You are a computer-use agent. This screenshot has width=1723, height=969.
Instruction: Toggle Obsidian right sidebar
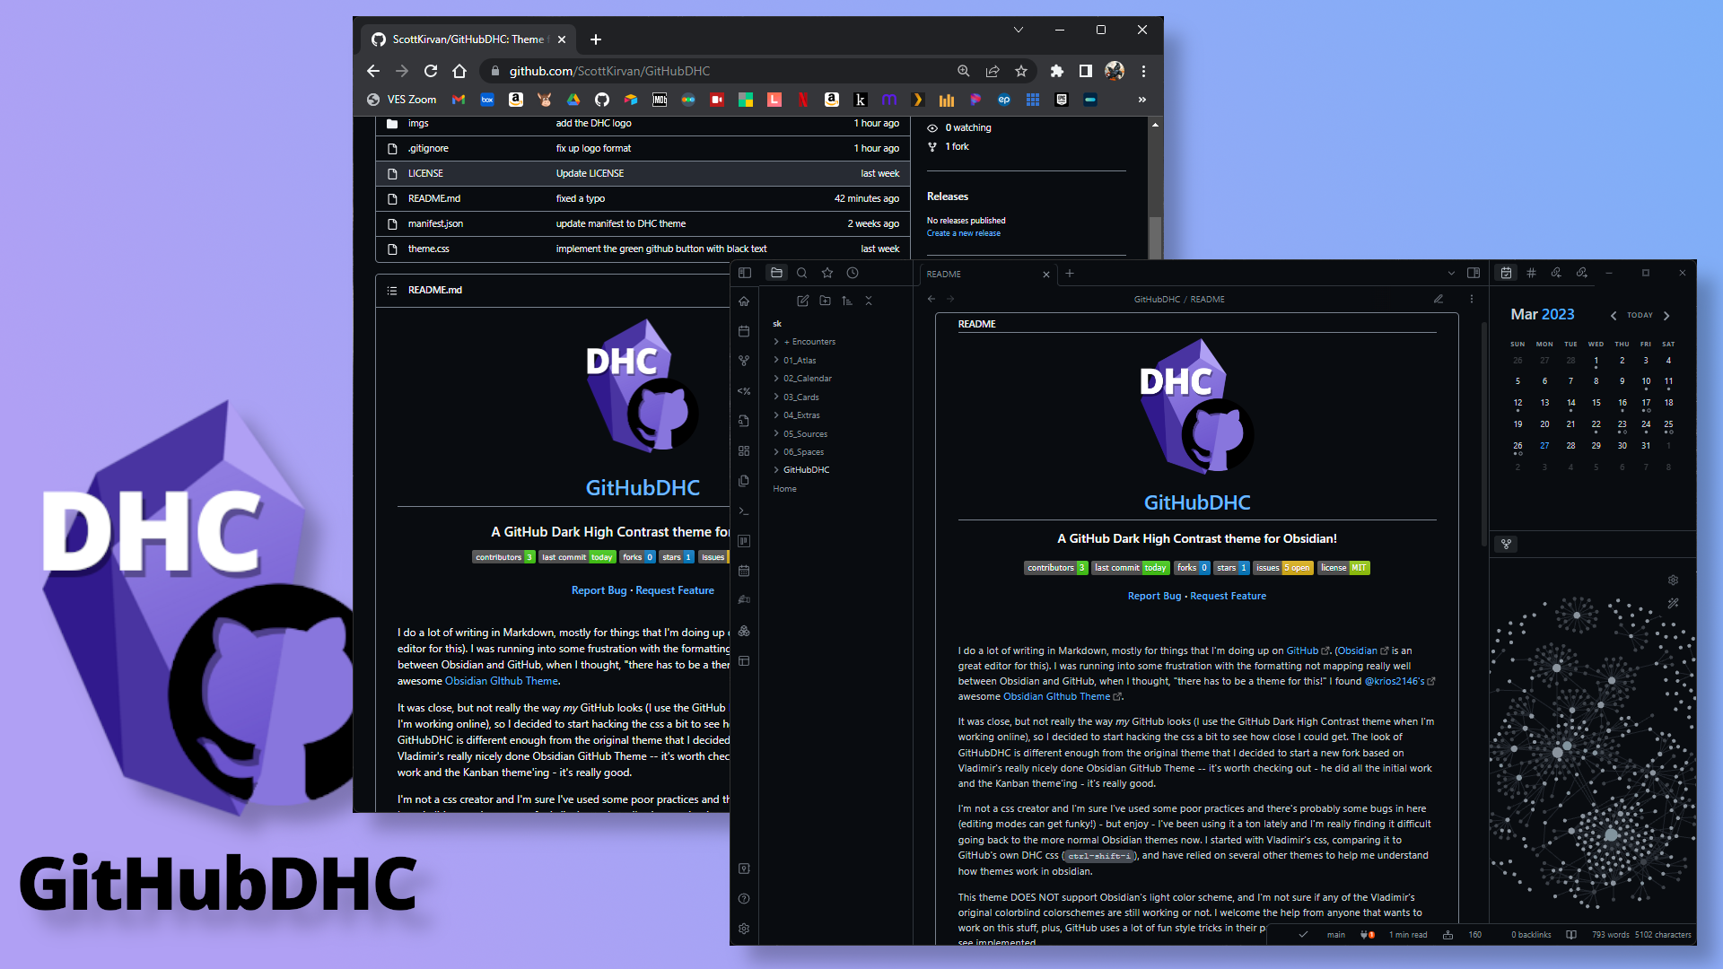(x=1474, y=273)
